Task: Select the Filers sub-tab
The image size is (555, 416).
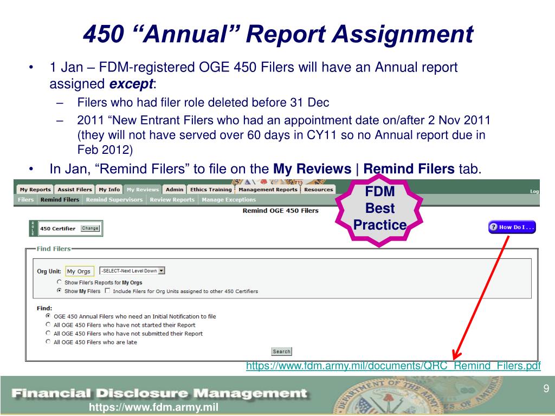Action: tap(26, 200)
